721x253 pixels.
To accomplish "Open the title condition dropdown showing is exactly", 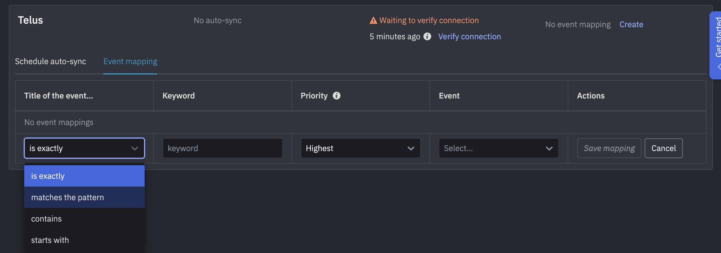I will coord(84,148).
